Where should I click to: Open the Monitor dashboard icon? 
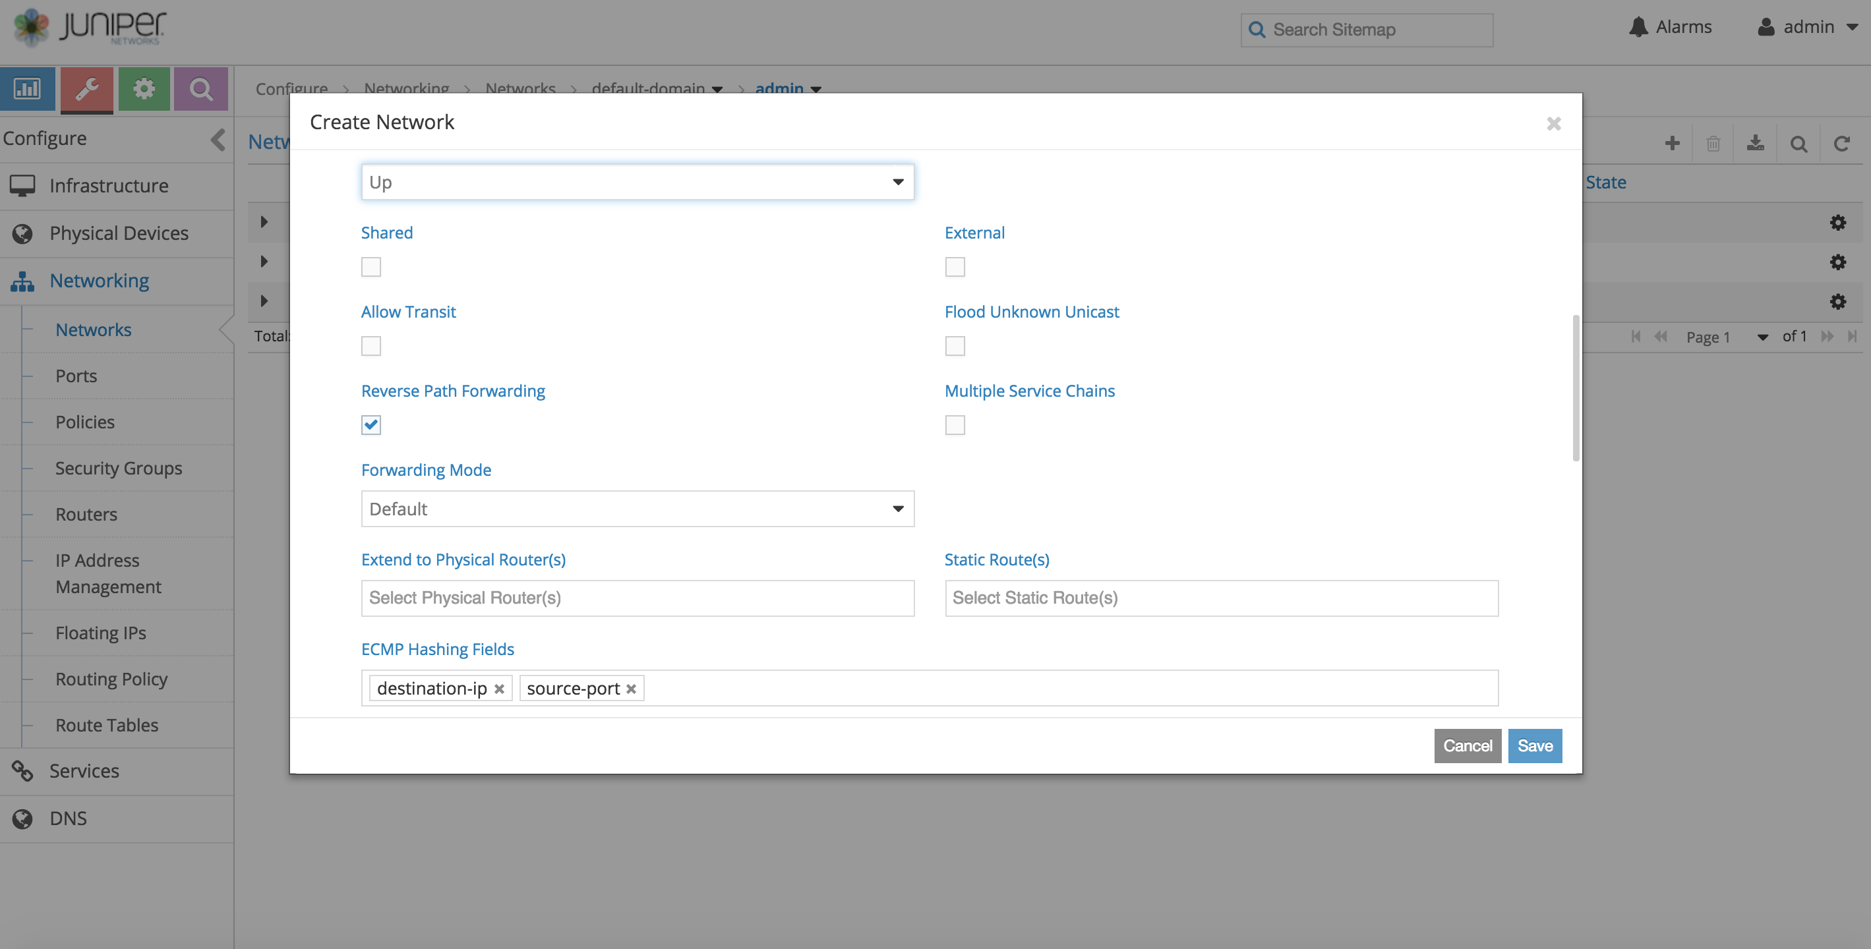(28, 88)
